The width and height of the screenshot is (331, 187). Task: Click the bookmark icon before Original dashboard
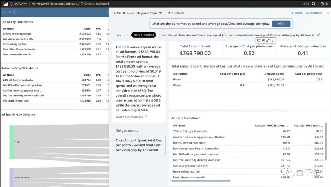click(x=82, y=4)
